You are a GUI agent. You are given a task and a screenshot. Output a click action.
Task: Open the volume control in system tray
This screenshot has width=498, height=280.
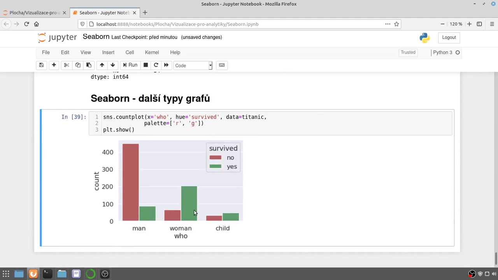point(494,274)
